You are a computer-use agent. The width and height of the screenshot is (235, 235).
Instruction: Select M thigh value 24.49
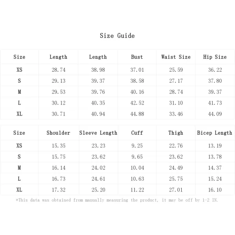[x=176, y=168]
